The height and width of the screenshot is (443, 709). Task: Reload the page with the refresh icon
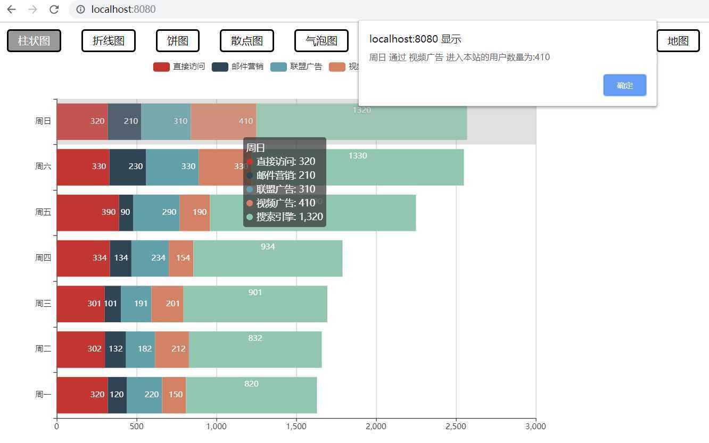[x=54, y=9]
